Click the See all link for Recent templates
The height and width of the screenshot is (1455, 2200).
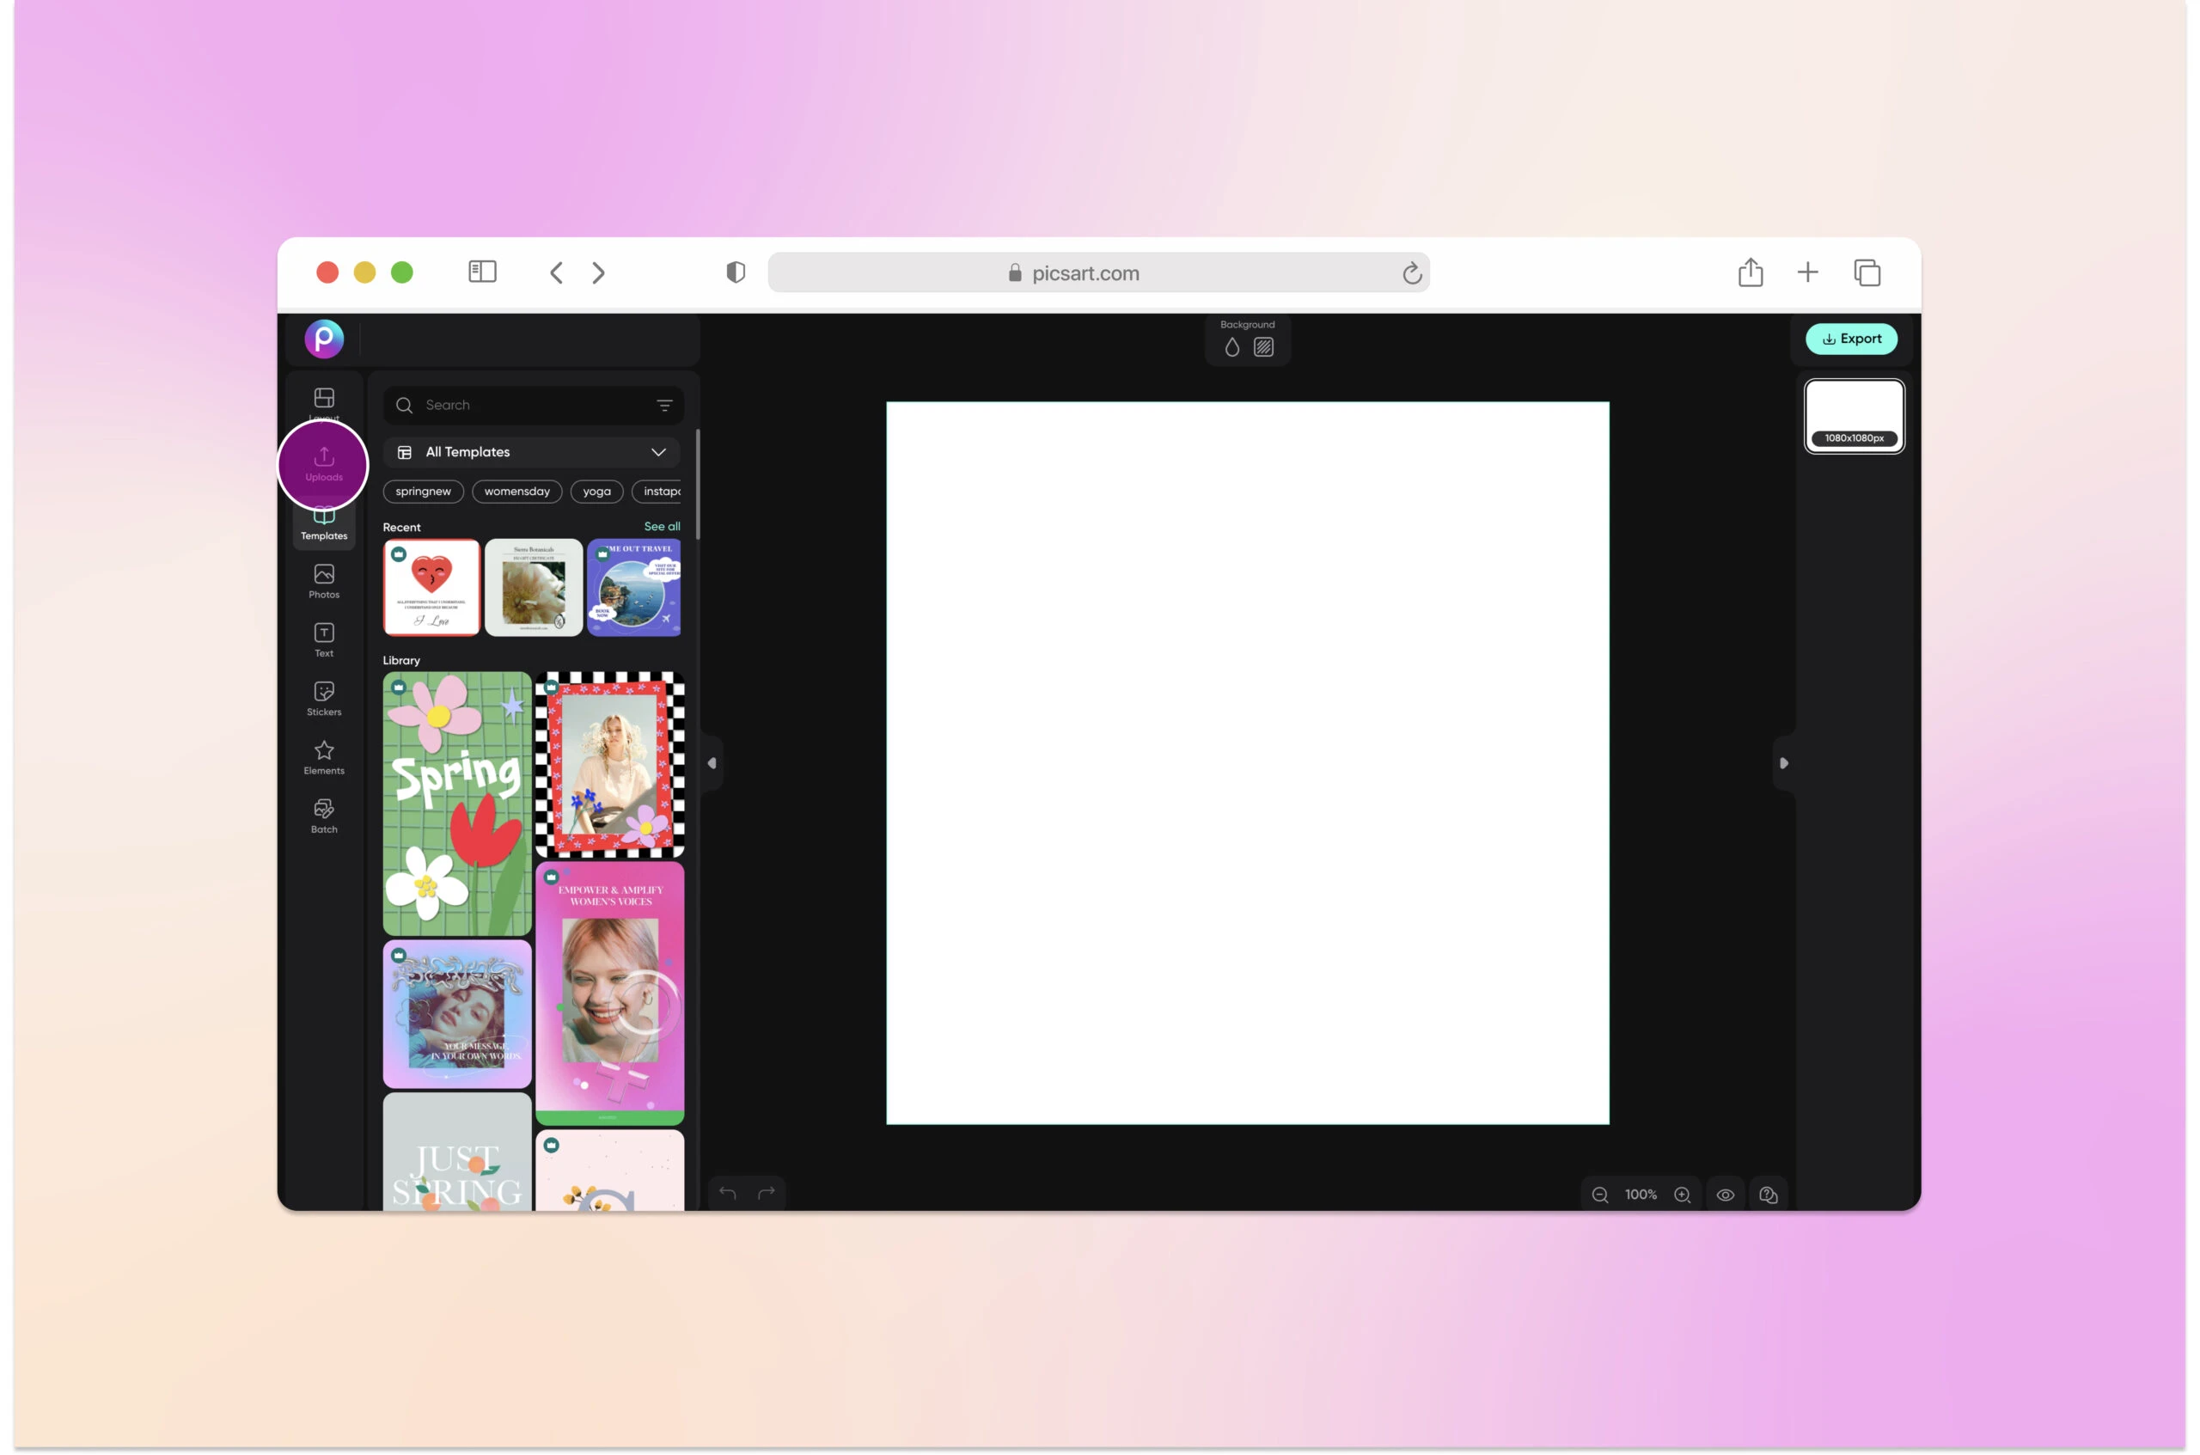pyautogui.click(x=662, y=526)
